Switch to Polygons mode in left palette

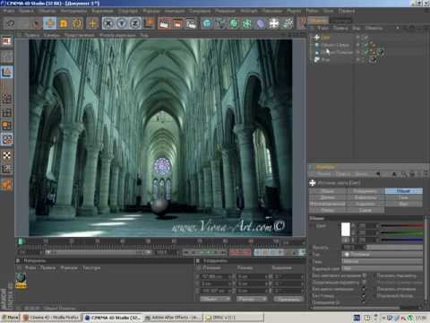7,125
